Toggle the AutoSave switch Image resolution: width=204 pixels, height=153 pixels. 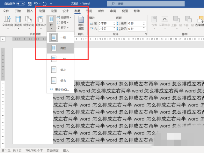20,4
